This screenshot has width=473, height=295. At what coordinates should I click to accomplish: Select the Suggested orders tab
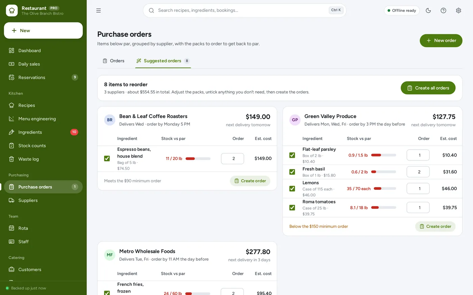pos(163,61)
